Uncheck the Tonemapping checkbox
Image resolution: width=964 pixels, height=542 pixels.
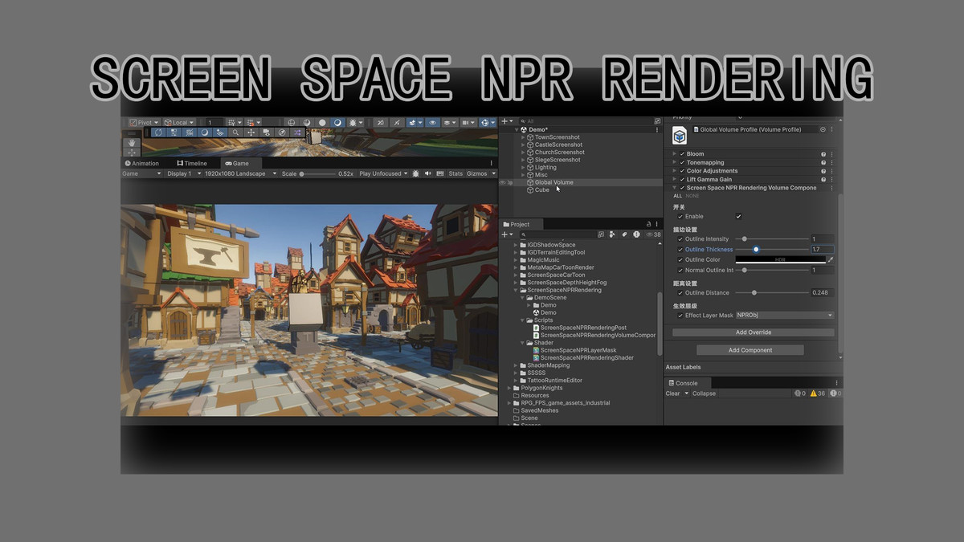[682, 162]
